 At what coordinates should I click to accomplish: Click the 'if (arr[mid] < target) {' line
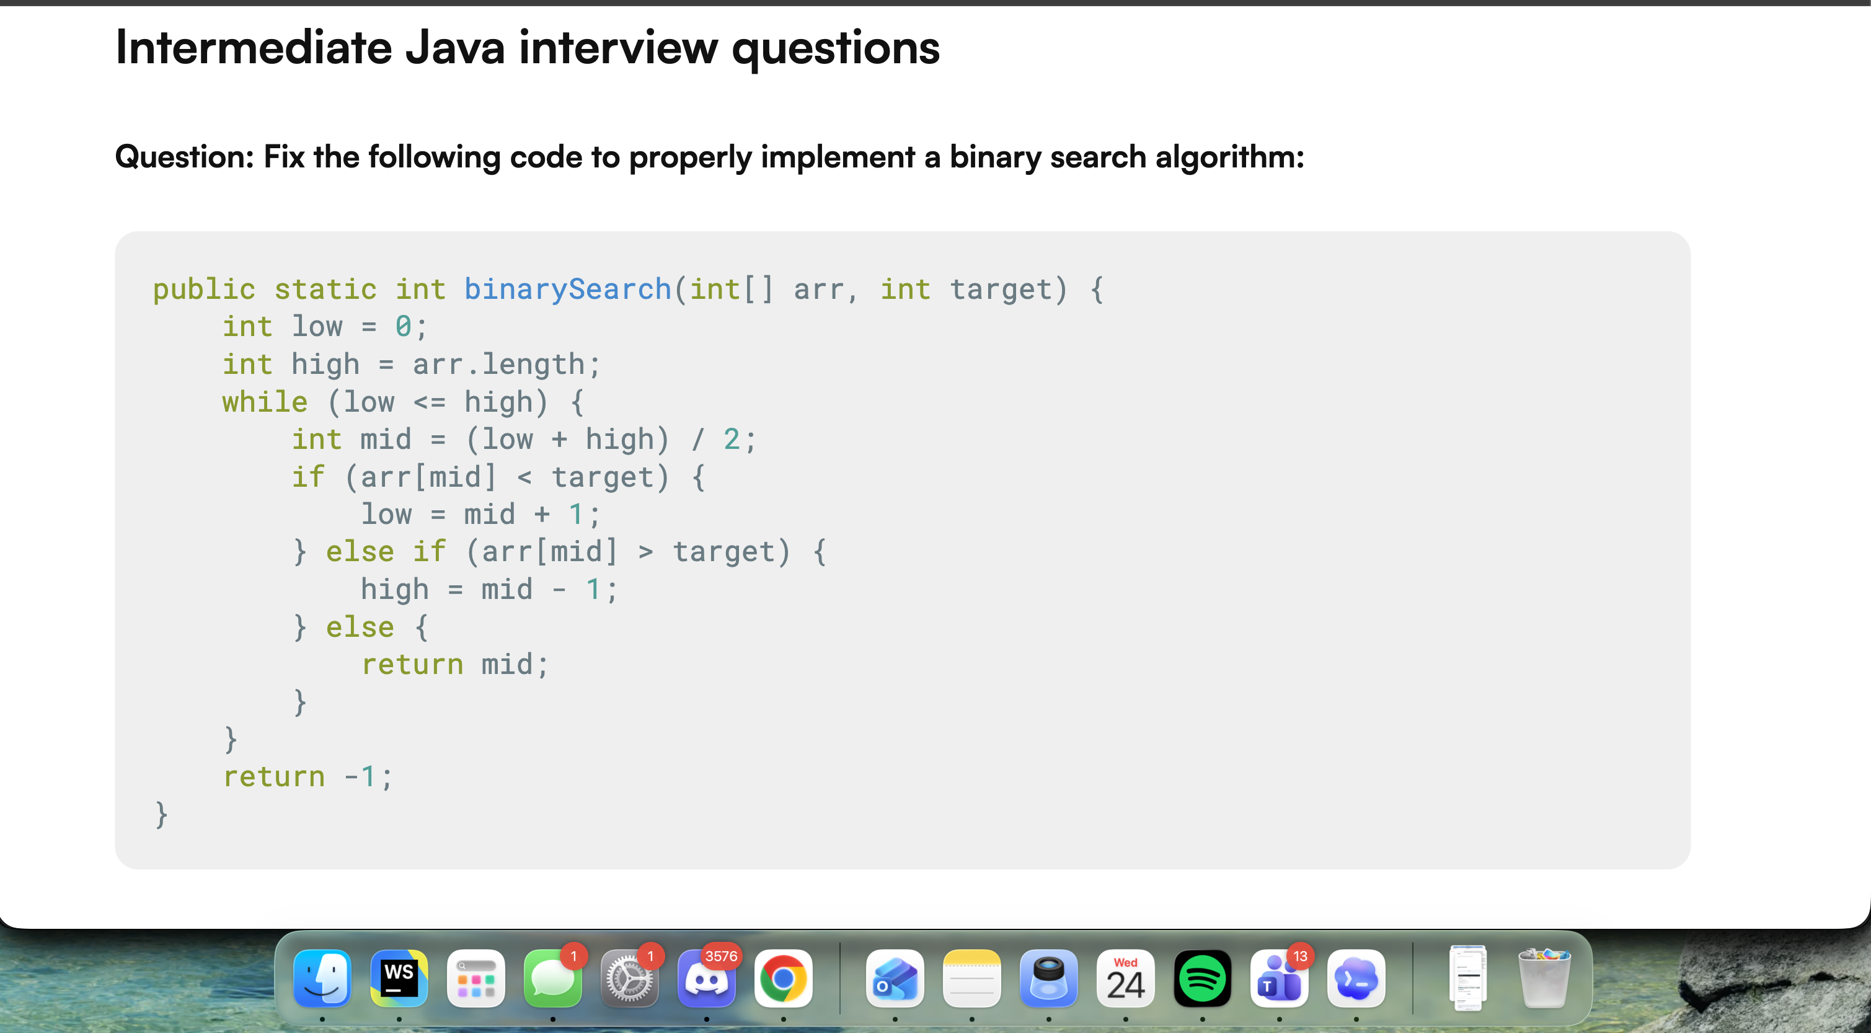click(x=498, y=477)
